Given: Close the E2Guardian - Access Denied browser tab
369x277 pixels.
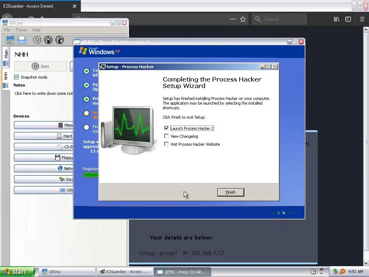Looking at the screenshot, I should (x=74, y=6).
